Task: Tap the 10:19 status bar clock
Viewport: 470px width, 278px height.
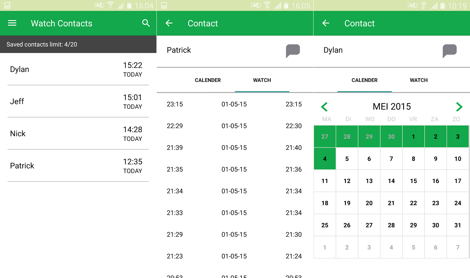Action: click(x=457, y=6)
